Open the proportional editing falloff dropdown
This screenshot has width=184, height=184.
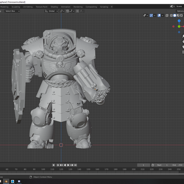pyautogui.click(x=82, y=11)
